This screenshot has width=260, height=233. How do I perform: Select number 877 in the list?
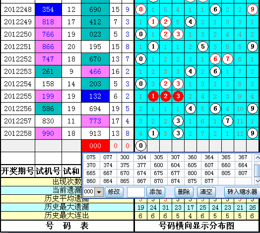[x=209, y=181]
